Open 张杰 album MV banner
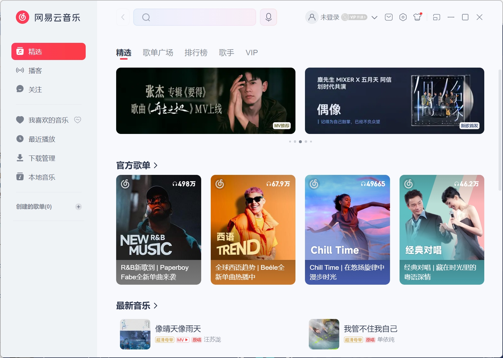 [x=206, y=101]
